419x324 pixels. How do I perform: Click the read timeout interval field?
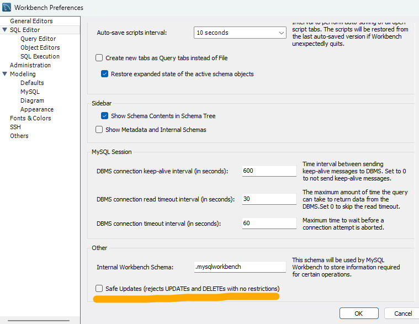269,199
